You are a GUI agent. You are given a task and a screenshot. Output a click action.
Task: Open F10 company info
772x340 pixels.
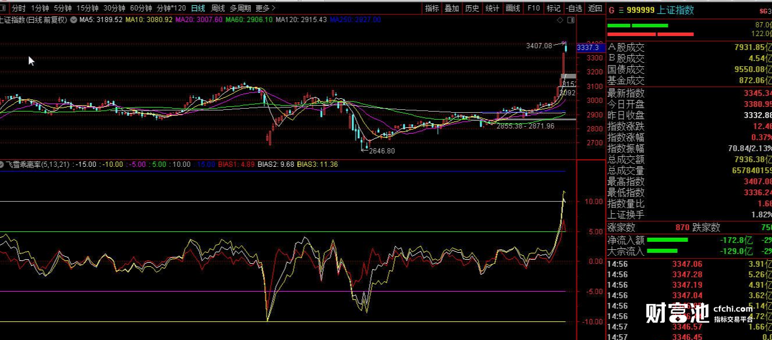[x=533, y=8]
